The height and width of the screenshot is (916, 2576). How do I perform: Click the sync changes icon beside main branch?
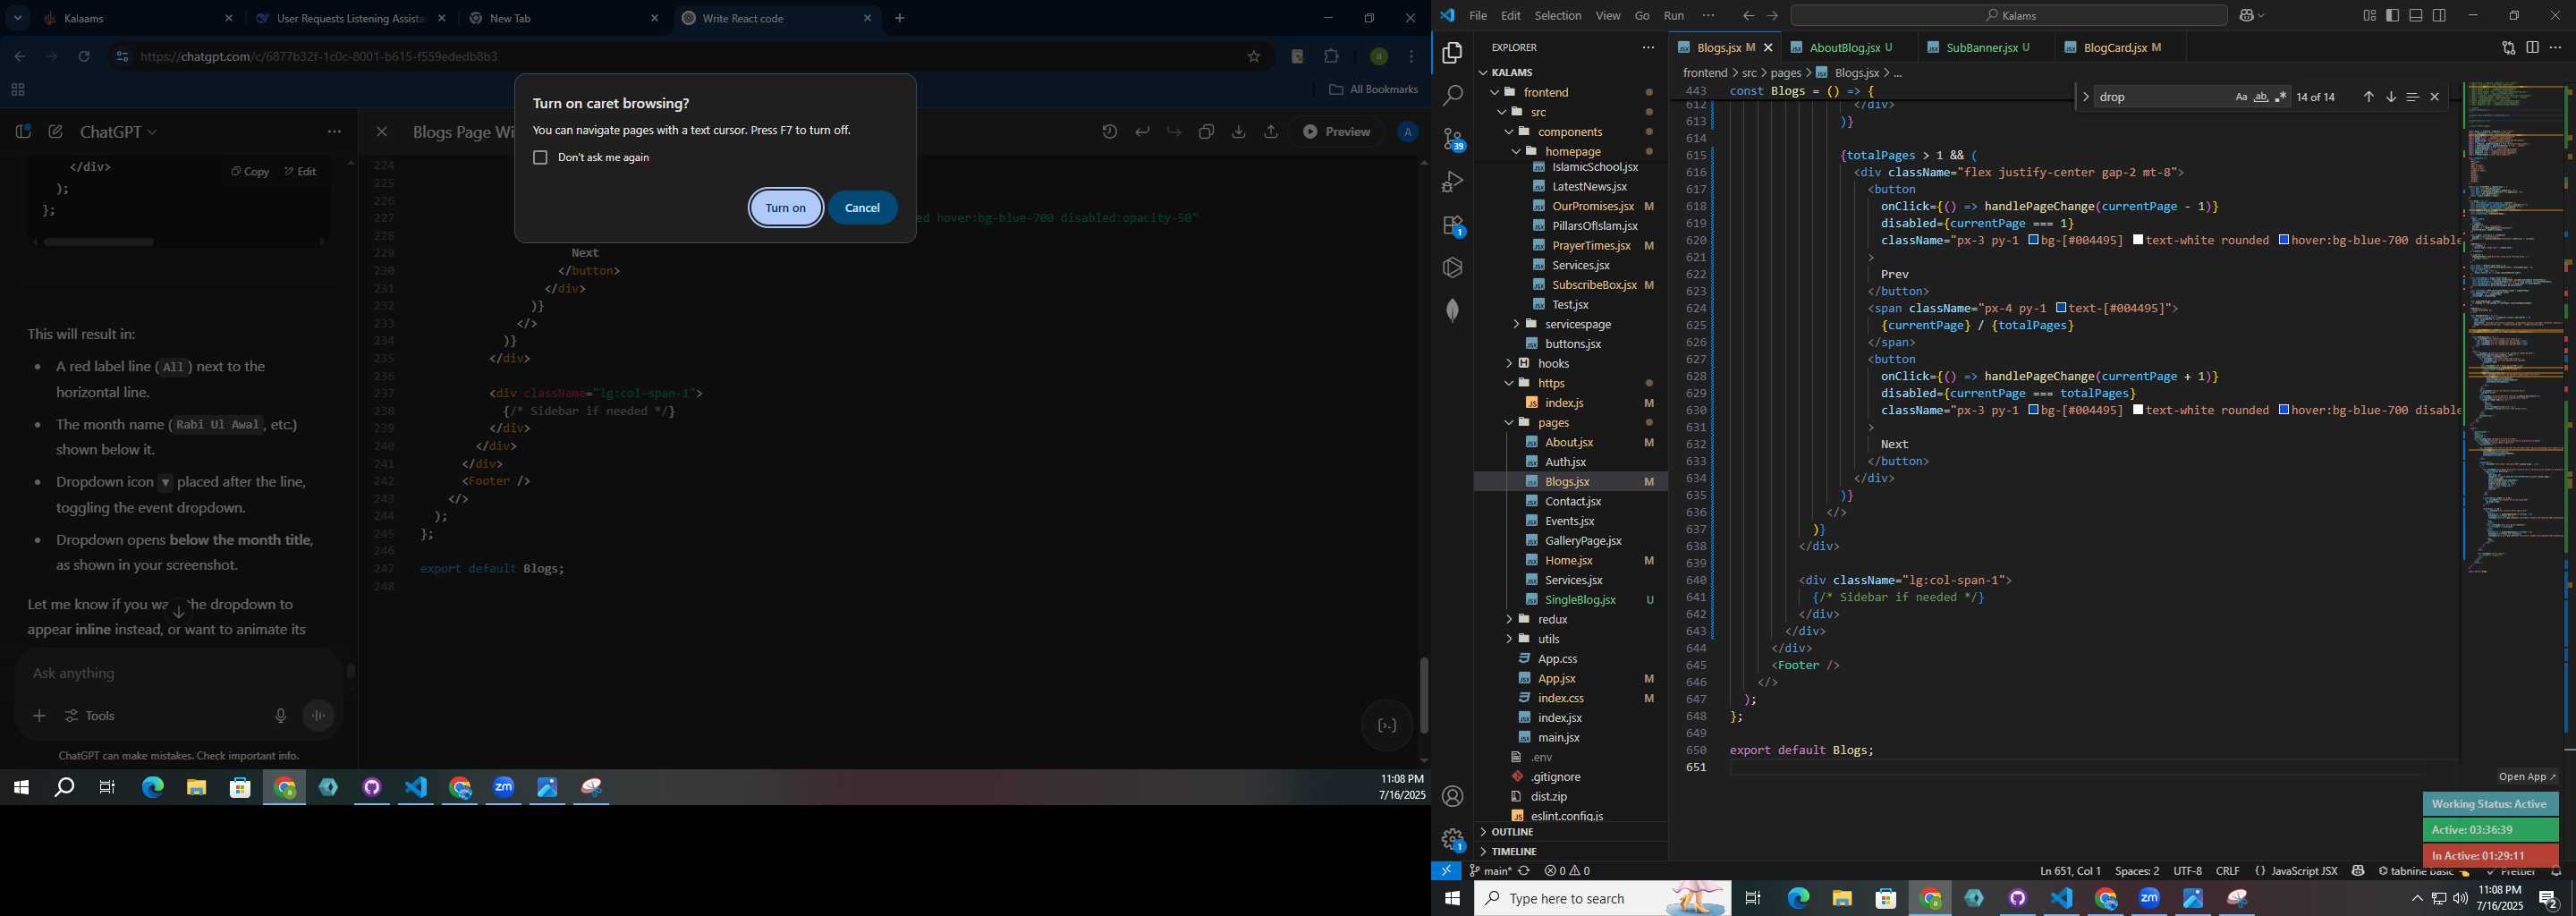[x=1524, y=871]
